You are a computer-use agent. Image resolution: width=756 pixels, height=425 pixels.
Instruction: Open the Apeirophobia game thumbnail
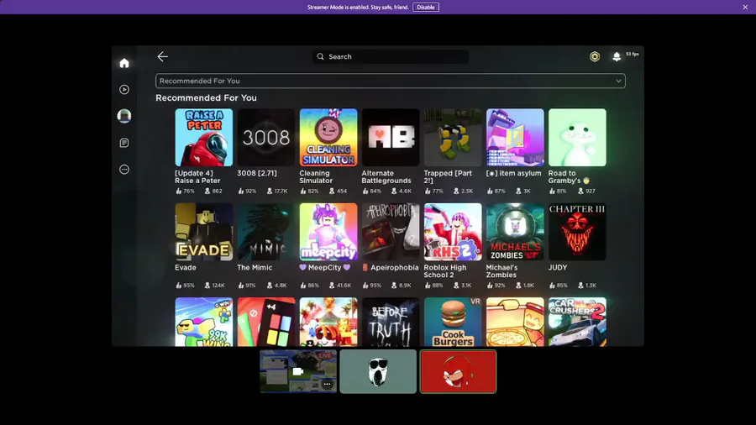point(391,232)
